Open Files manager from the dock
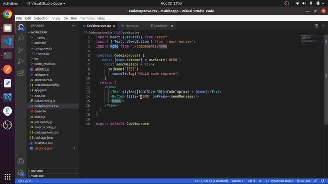 (x=7, y=28)
